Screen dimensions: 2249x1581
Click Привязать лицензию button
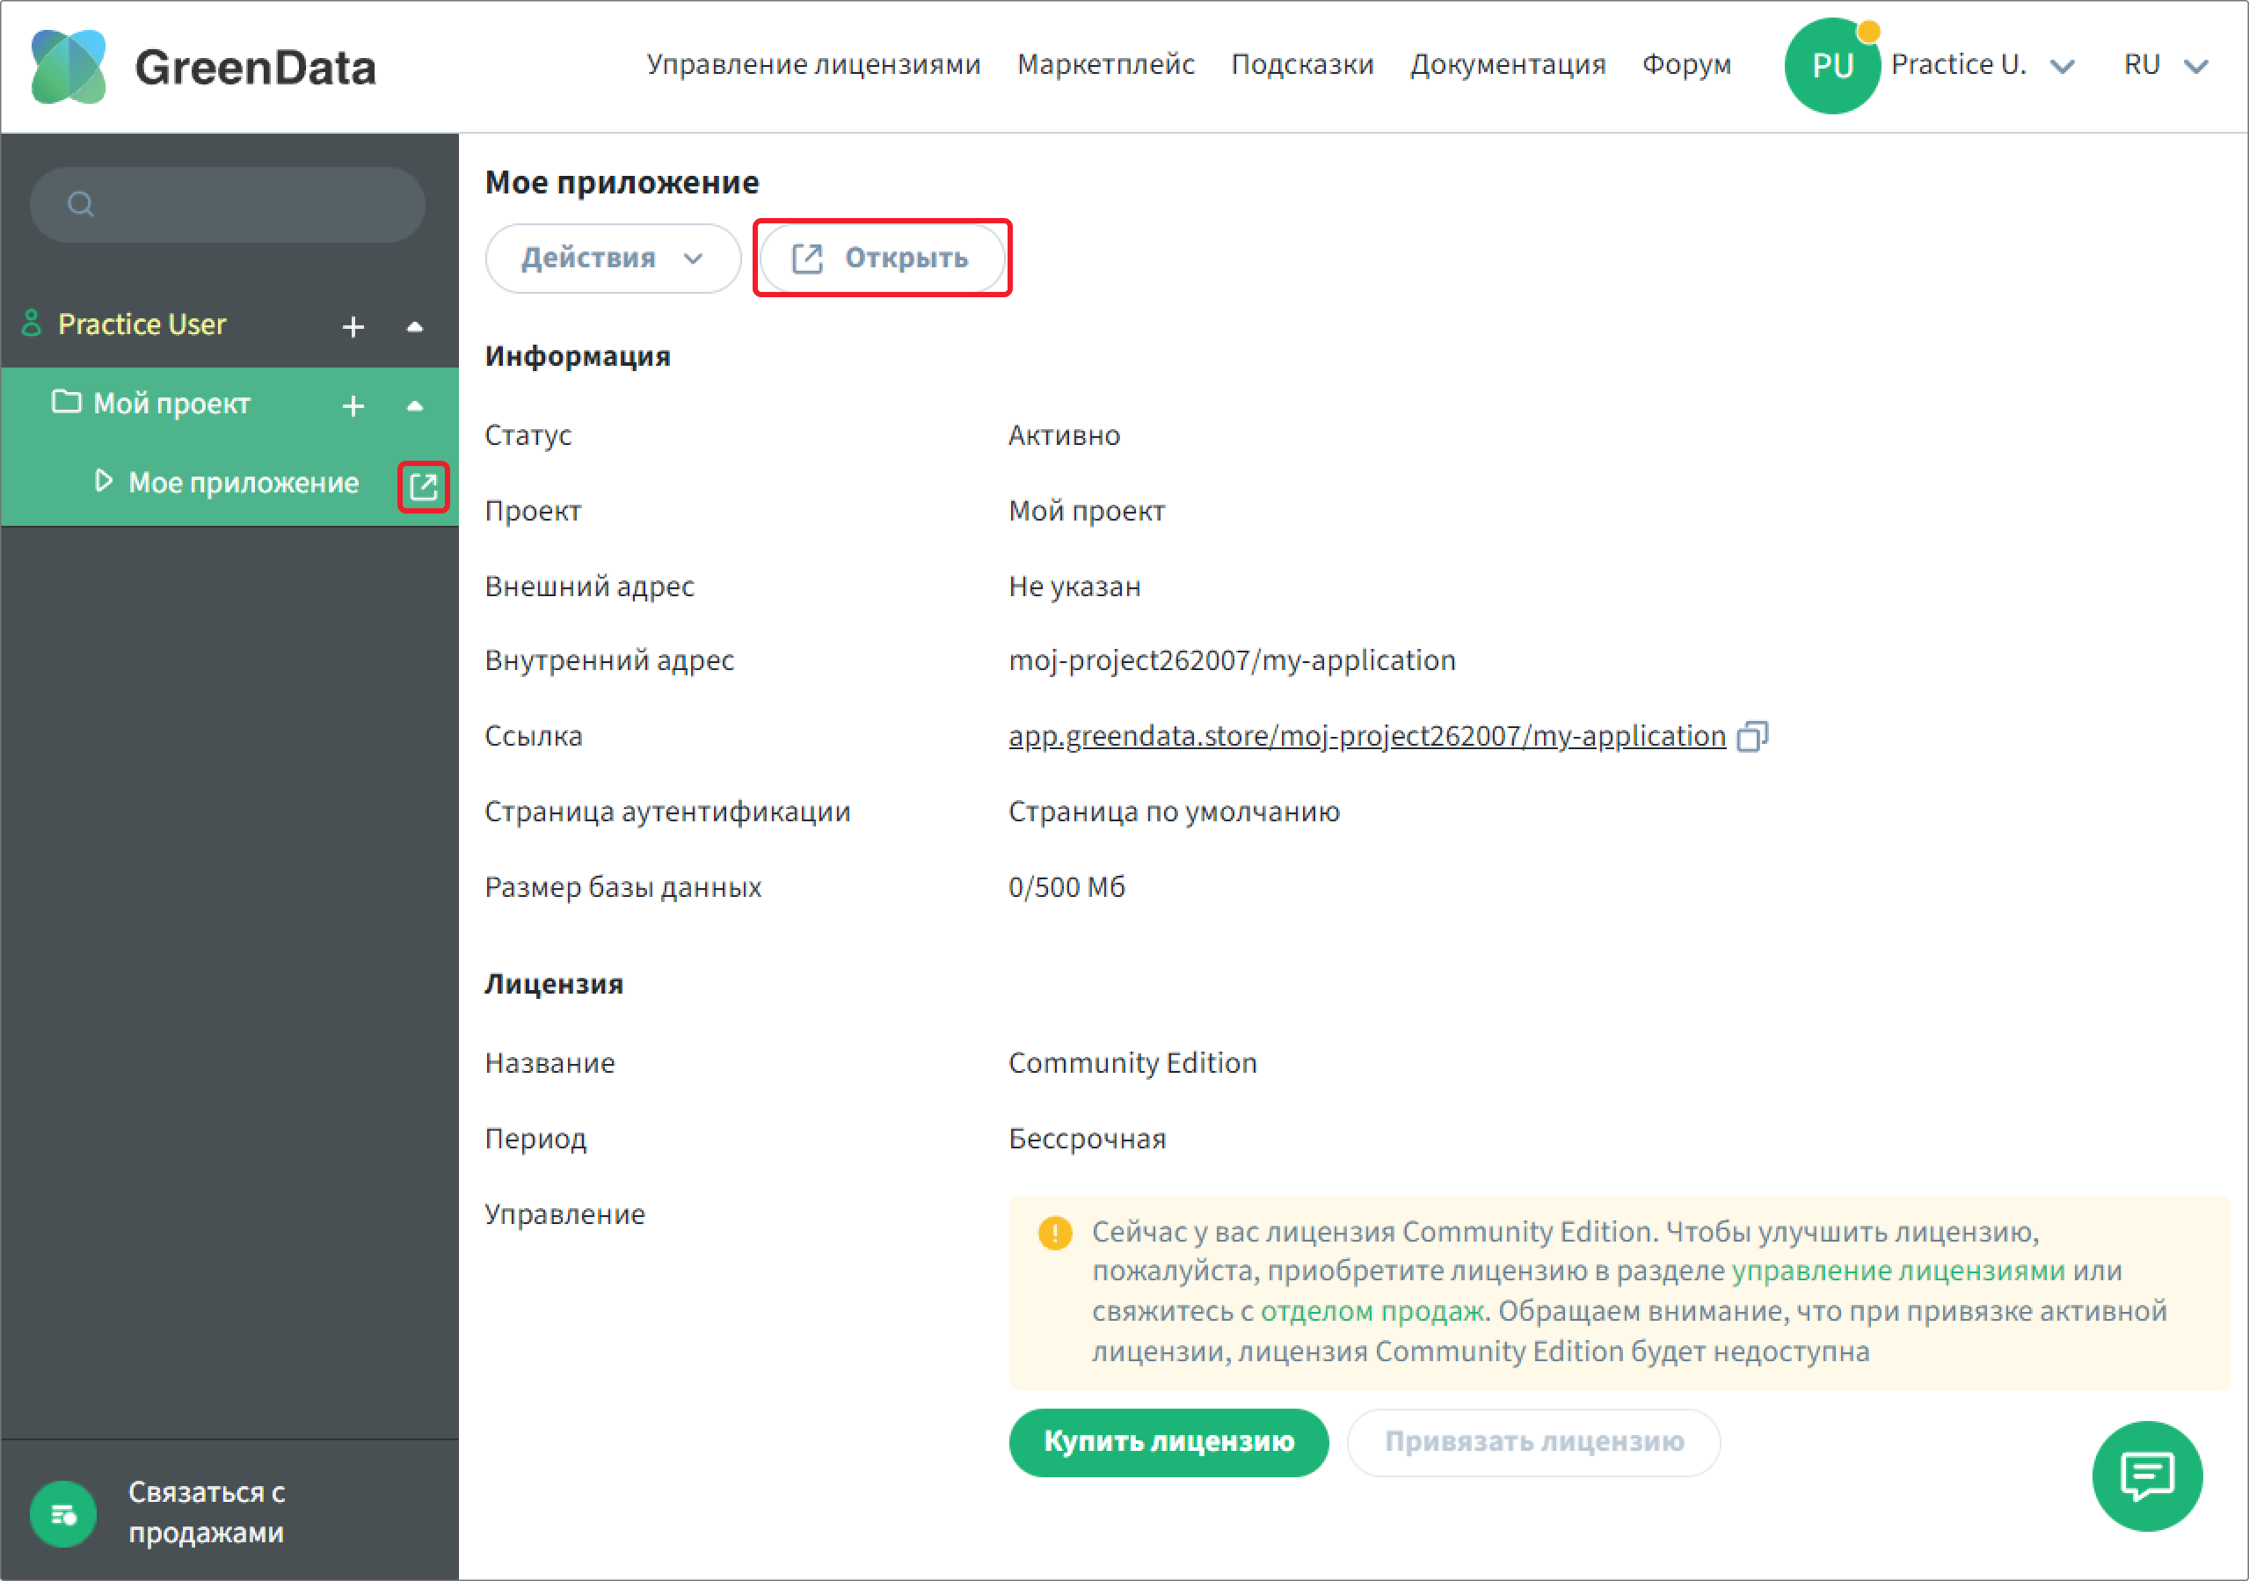1534,1442
